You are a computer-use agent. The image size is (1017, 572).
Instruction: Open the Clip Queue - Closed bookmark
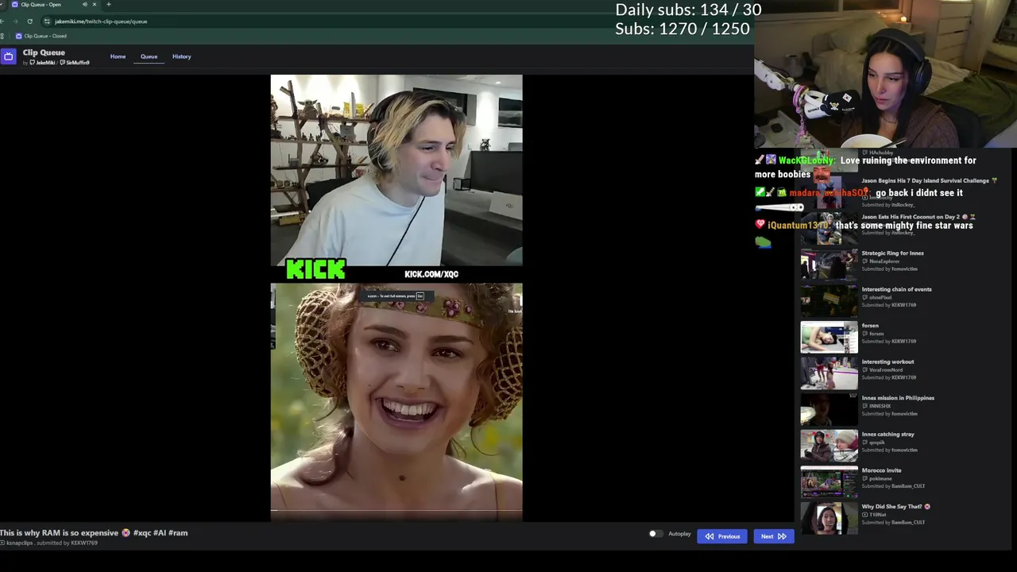pos(41,36)
